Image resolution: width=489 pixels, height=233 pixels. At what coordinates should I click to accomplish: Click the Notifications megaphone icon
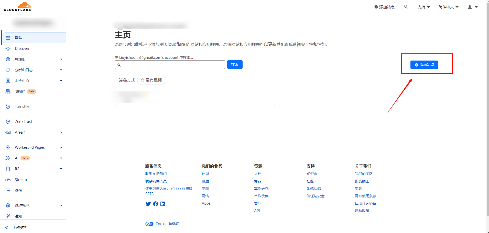tap(8, 216)
